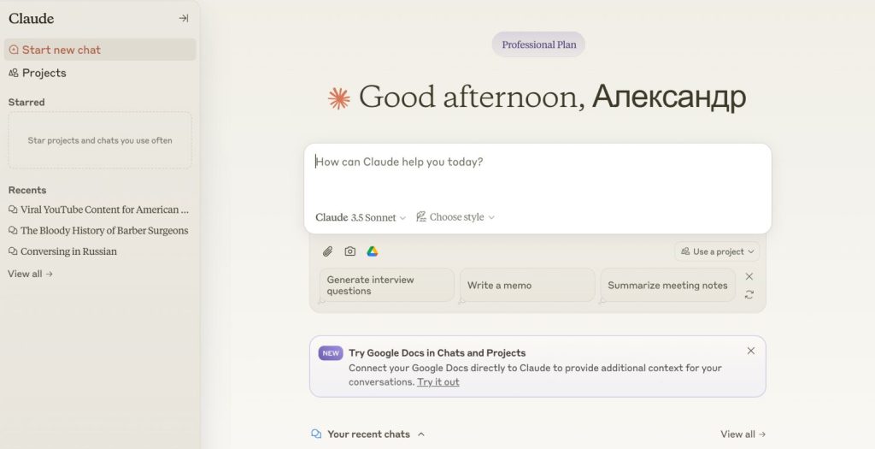Open the Conversing in Russian chat
This screenshot has width=875, height=449.
(68, 251)
